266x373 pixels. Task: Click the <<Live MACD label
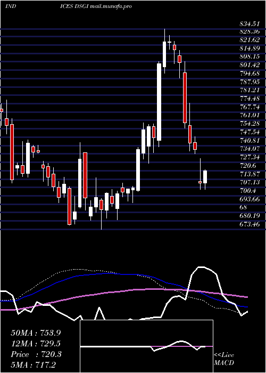point(224,359)
